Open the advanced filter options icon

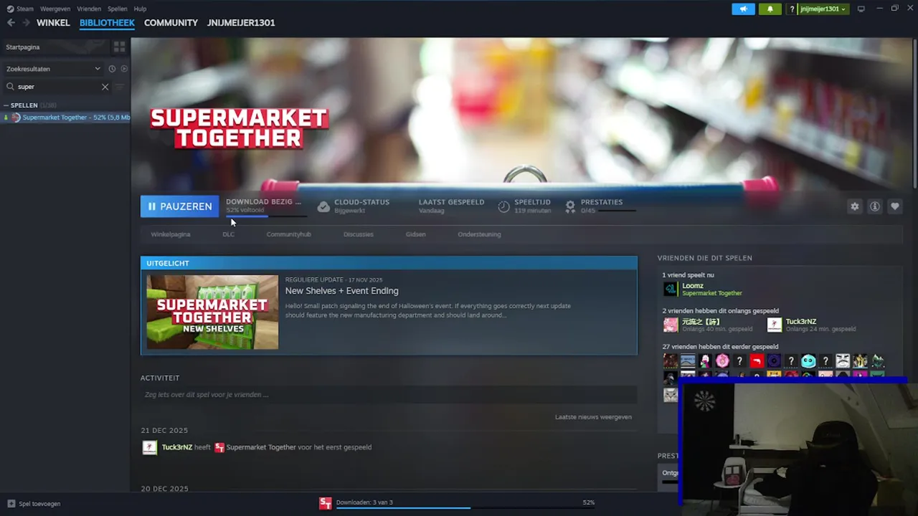click(120, 87)
